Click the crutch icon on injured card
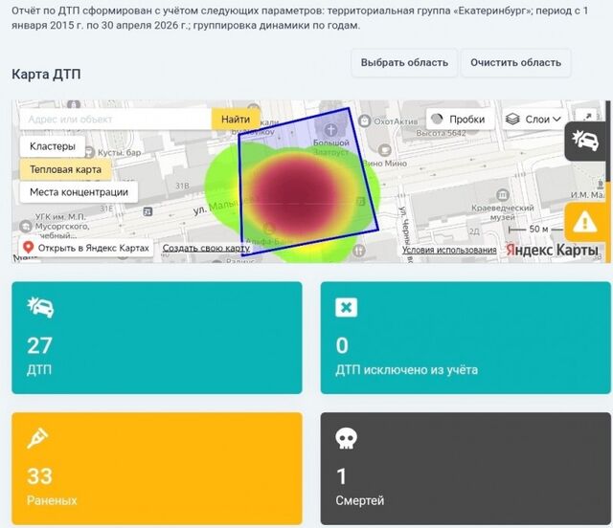The image size is (613, 528). click(x=37, y=438)
